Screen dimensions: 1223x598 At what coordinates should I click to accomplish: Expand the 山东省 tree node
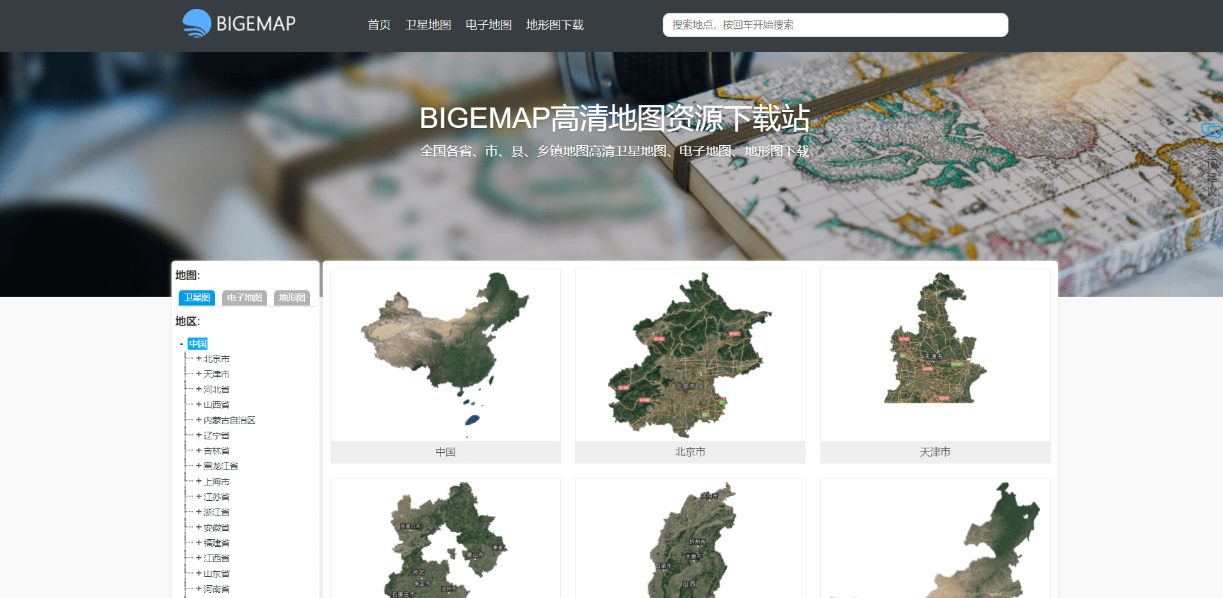pyautogui.click(x=198, y=574)
